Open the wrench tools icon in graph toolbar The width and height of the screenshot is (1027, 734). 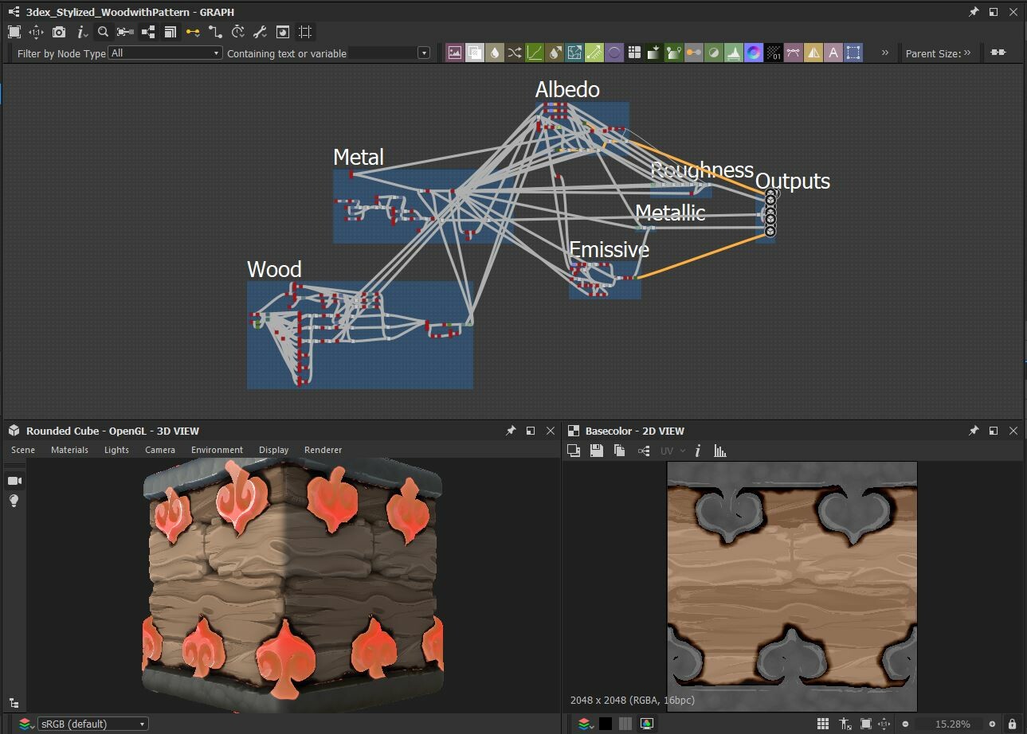click(260, 32)
